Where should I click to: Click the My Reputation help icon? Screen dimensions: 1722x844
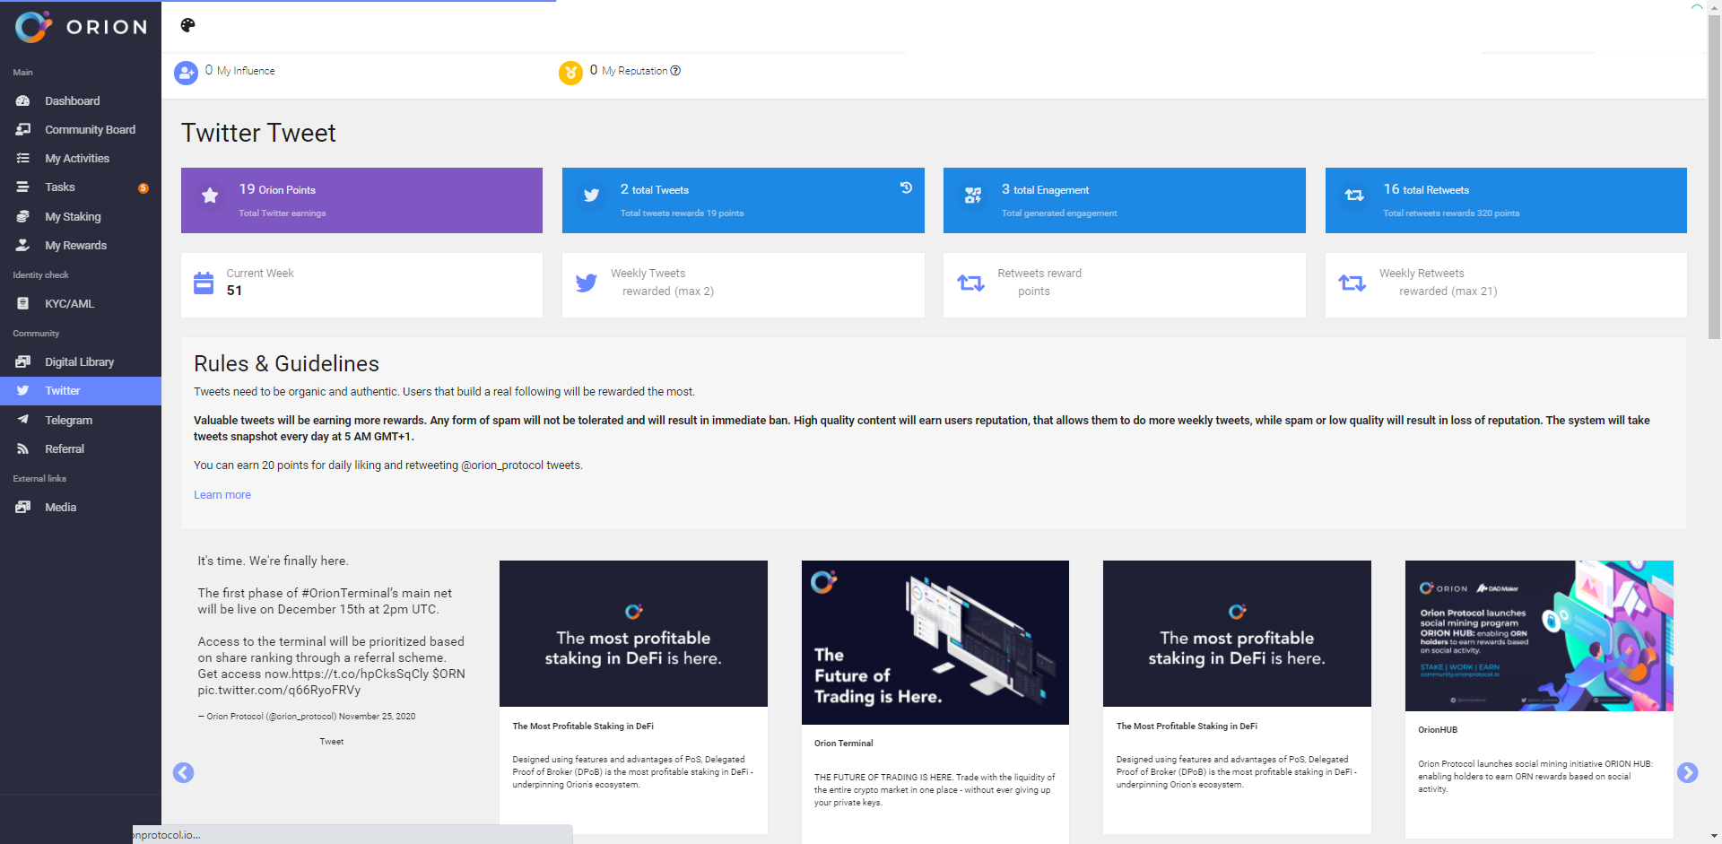pyautogui.click(x=675, y=71)
